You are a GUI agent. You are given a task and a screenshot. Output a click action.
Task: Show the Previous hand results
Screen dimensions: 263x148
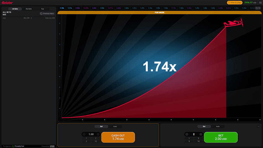click(x=47, y=13)
